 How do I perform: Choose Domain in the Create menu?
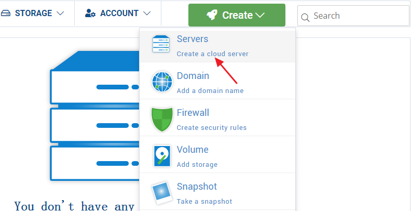point(193,76)
